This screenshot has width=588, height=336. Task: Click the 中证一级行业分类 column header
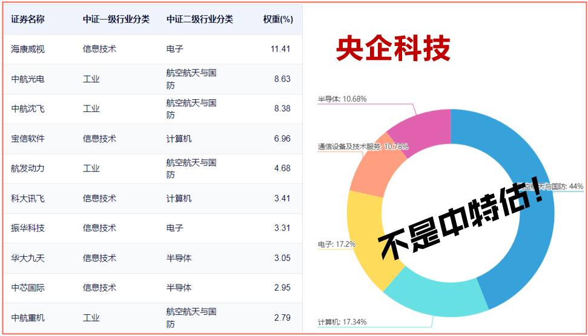pyautogui.click(x=116, y=19)
